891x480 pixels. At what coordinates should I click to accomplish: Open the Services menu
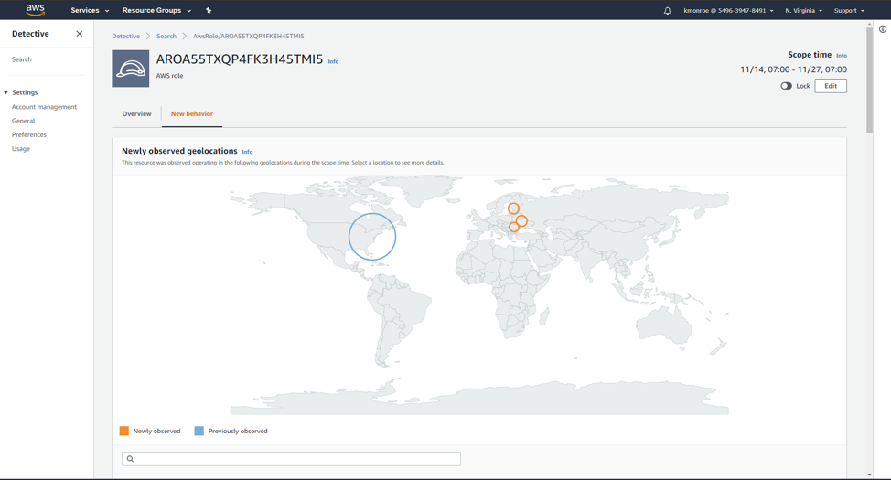coord(90,10)
